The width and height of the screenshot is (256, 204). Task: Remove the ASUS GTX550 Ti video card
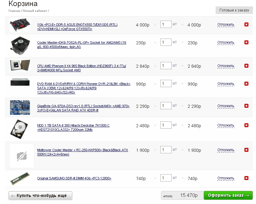coord(246,25)
